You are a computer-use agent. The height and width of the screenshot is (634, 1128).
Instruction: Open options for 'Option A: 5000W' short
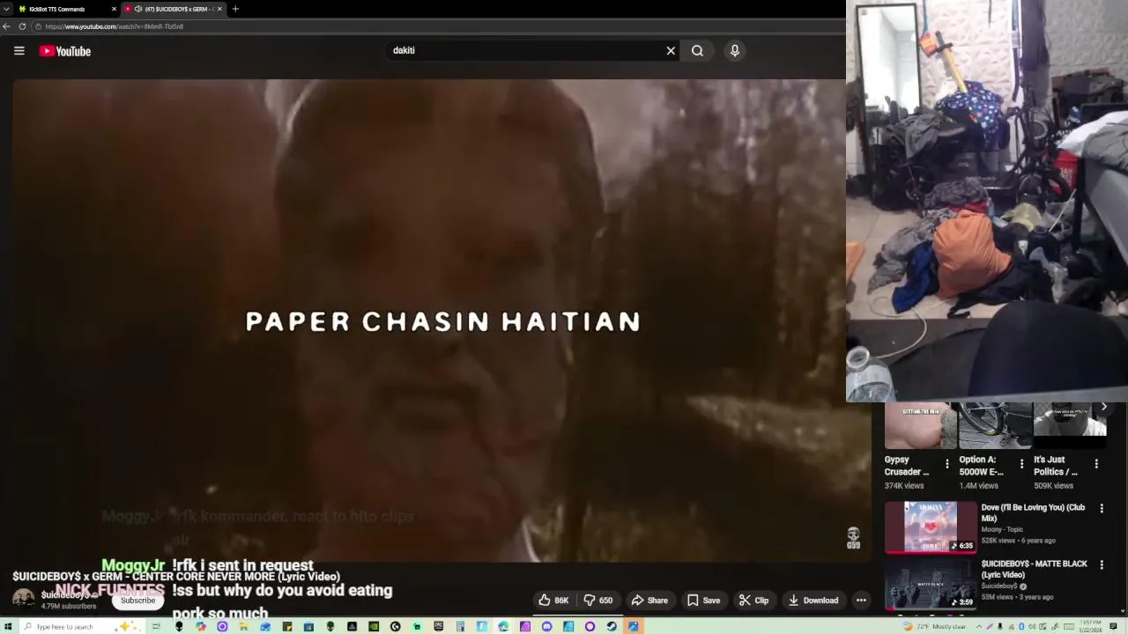pyautogui.click(x=1022, y=464)
